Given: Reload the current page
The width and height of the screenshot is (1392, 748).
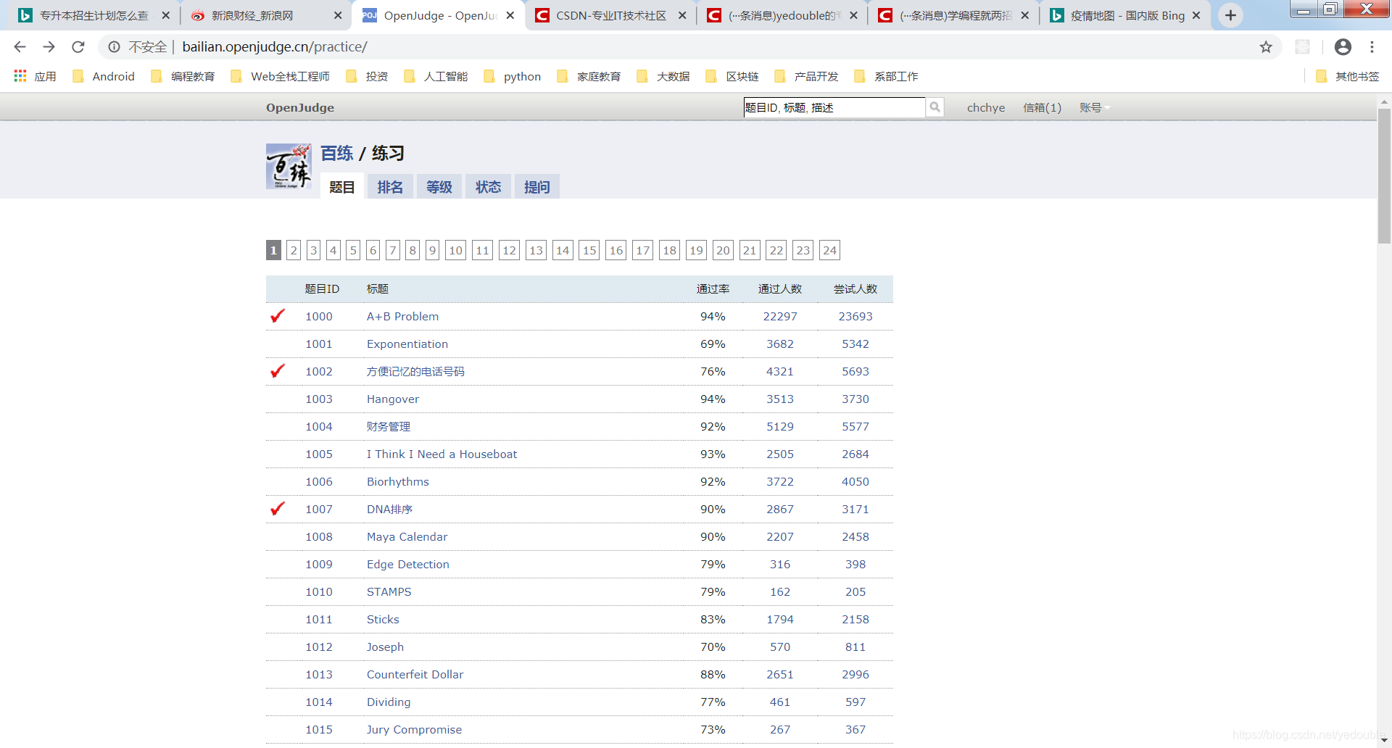Looking at the screenshot, I should 78,47.
